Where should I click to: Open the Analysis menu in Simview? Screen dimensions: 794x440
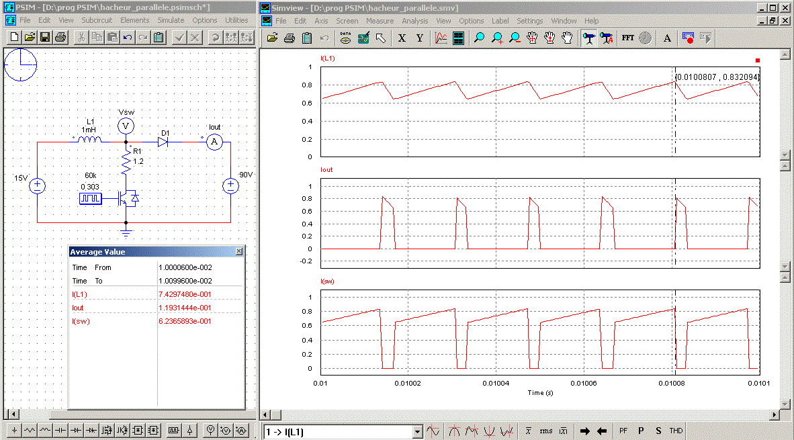click(414, 21)
